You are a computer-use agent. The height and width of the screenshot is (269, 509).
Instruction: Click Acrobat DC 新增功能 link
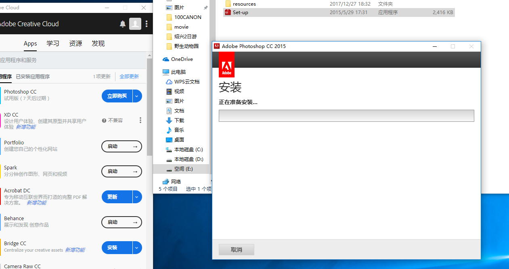click(x=36, y=203)
